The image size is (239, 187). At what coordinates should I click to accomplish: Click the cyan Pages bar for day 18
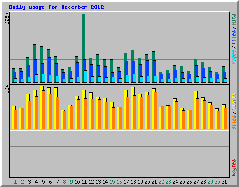134,79
